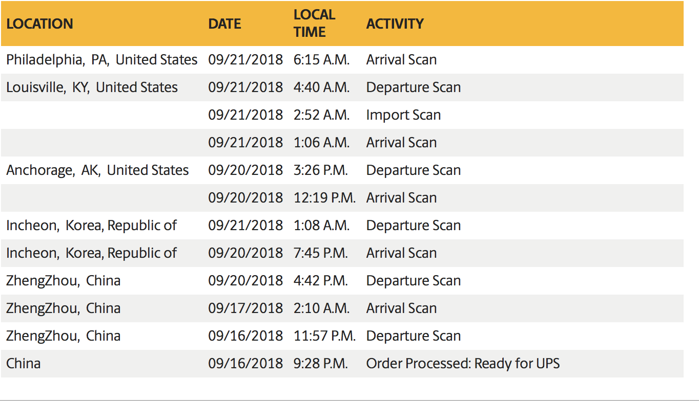
Task: Click the 4:40 A.M. Departure Scan activity
Action: point(413,87)
